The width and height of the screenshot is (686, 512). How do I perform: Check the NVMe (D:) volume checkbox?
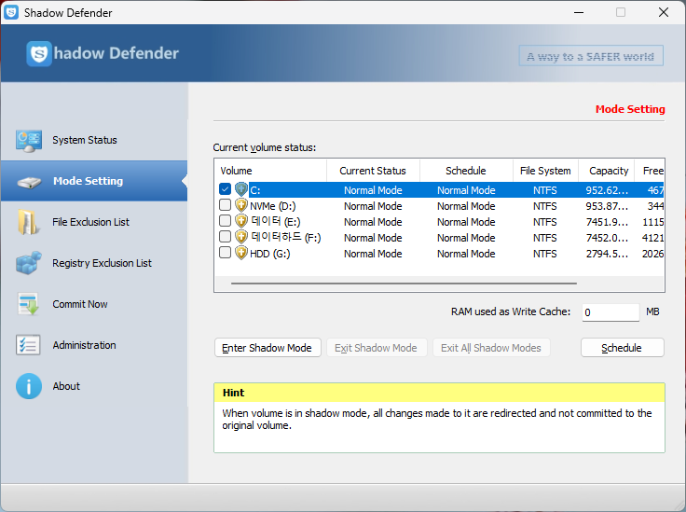tap(225, 206)
